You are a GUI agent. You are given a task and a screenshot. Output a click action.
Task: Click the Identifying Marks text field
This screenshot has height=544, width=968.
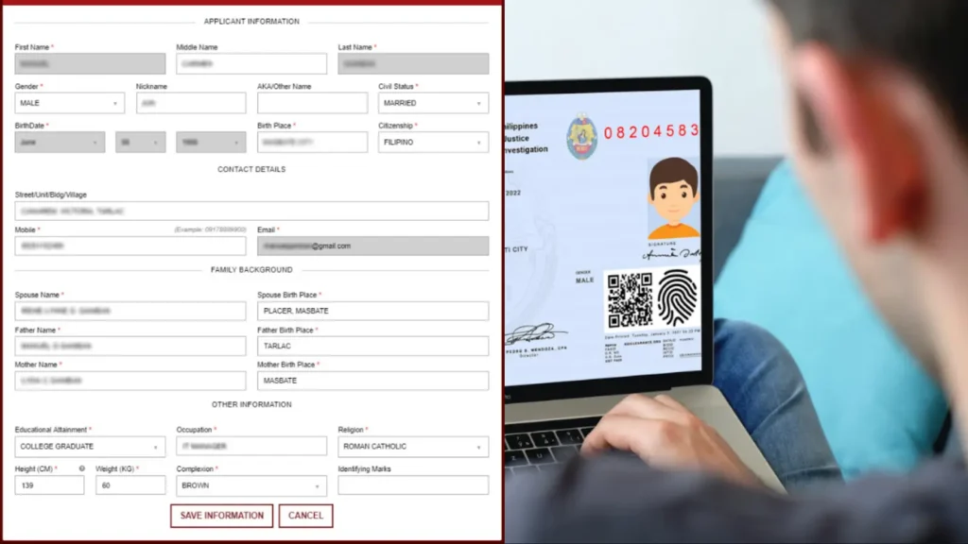point(413,485)
